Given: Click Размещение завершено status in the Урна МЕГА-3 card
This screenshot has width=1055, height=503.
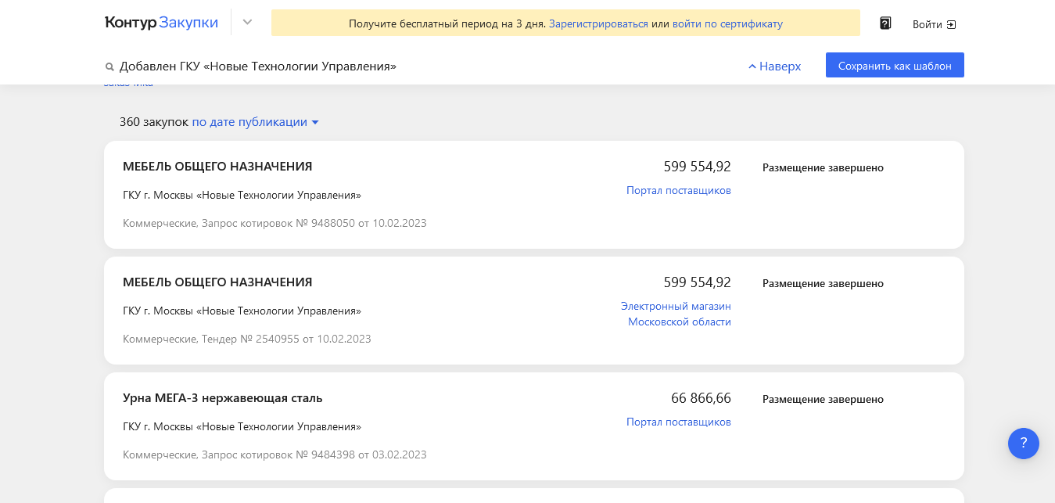Looking at the screenshot, I should pyautogui.click(x=823, y=399).
